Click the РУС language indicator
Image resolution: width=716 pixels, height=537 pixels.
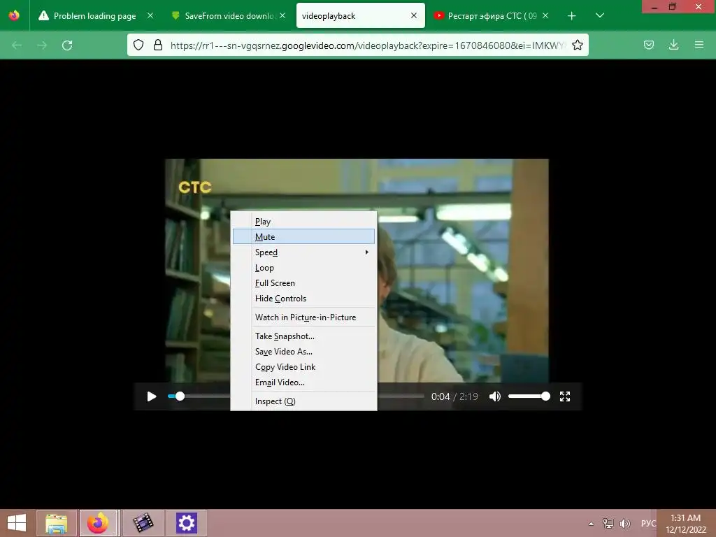coord(647,523)
